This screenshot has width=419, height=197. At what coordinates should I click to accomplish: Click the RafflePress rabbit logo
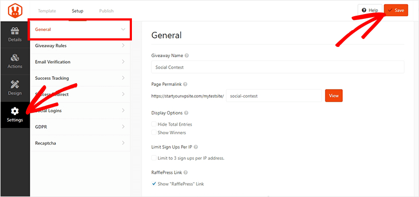(15, 11)
